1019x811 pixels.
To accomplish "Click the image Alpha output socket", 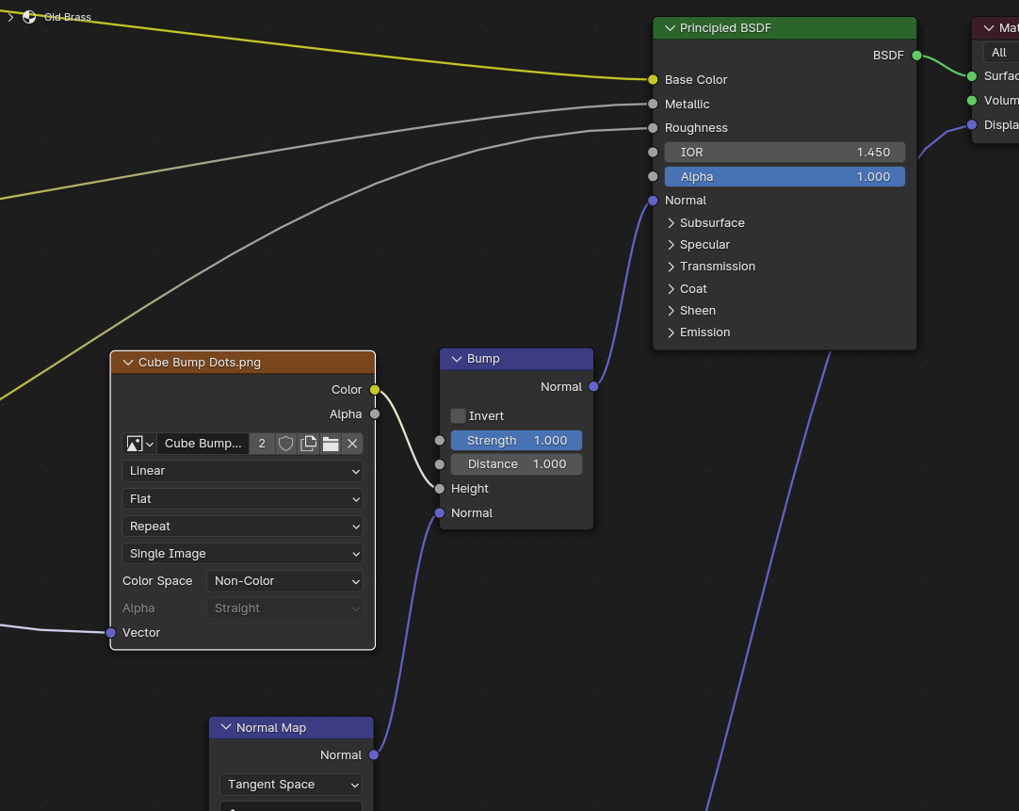I will [374, 414].
